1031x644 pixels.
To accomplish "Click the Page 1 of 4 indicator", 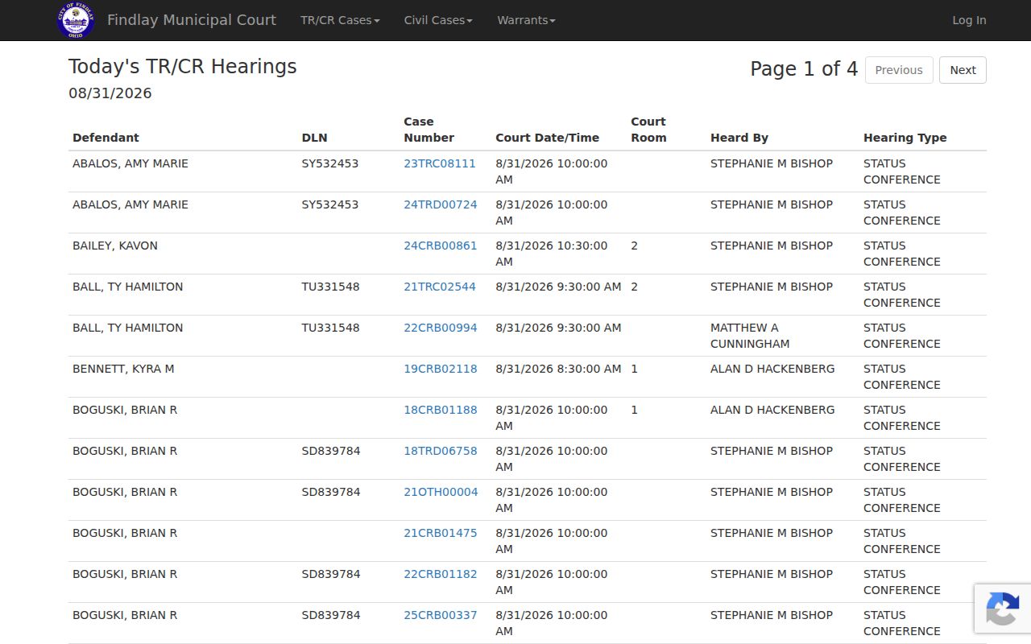I will 804,69.
